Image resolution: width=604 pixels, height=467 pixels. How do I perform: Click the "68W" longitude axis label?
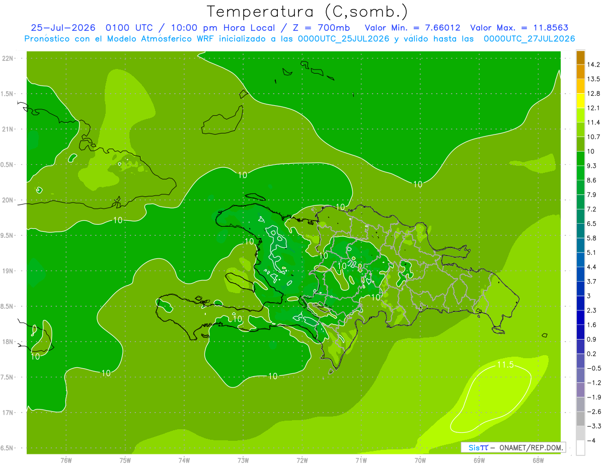point(538,460)
